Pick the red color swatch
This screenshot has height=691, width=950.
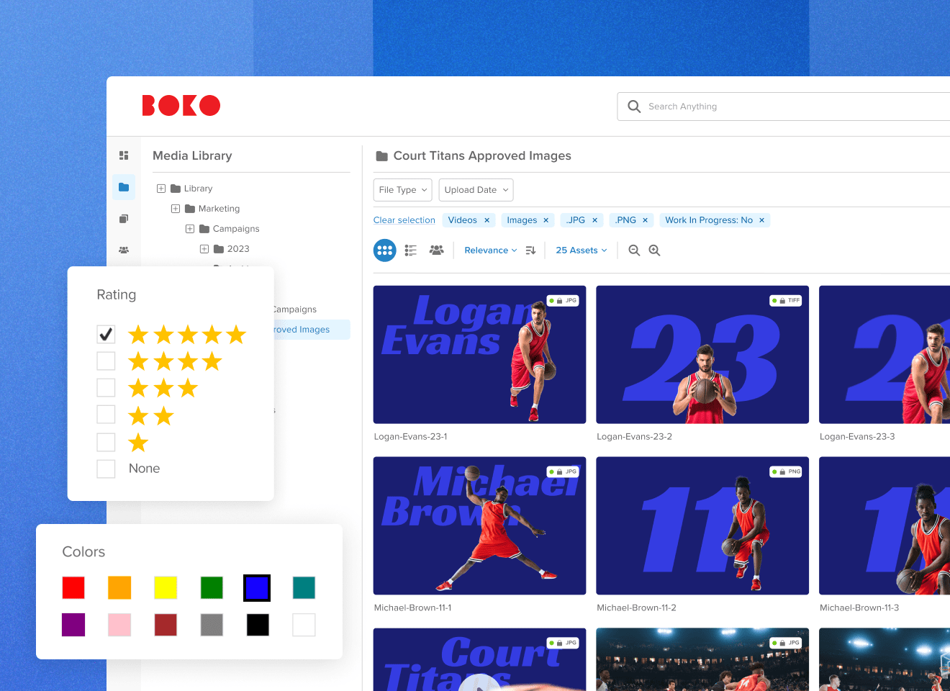[73, 588]
